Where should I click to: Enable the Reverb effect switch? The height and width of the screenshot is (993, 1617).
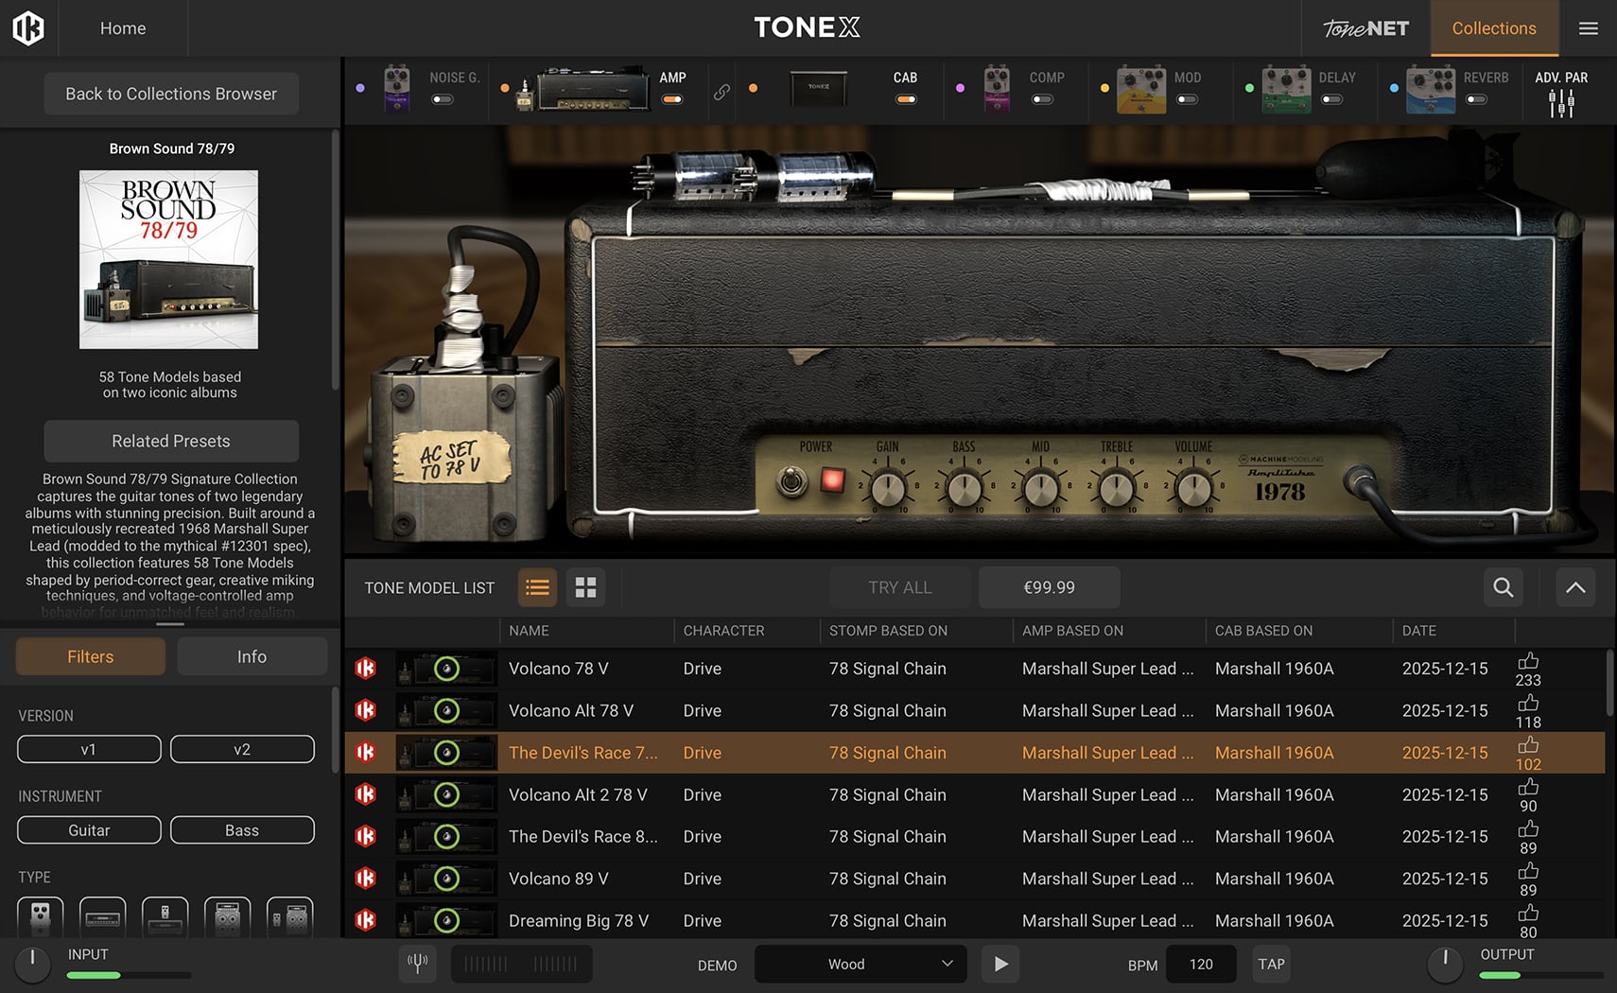click(x=1476, y=99)
